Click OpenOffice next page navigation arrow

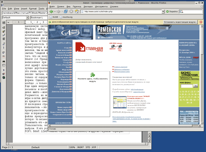(149, 141)
